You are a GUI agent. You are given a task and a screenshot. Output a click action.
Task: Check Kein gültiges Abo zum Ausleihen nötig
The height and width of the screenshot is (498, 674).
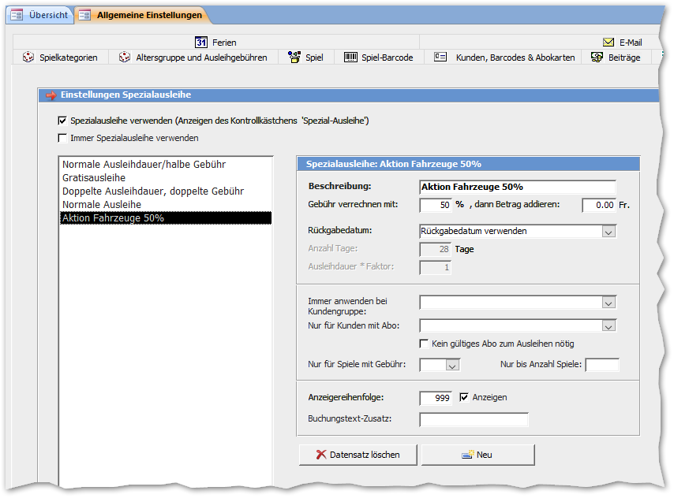424,344
